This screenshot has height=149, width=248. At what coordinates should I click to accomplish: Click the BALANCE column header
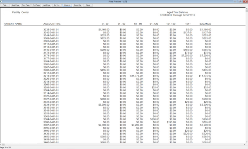pyautogui.click(x=205, y=24)
